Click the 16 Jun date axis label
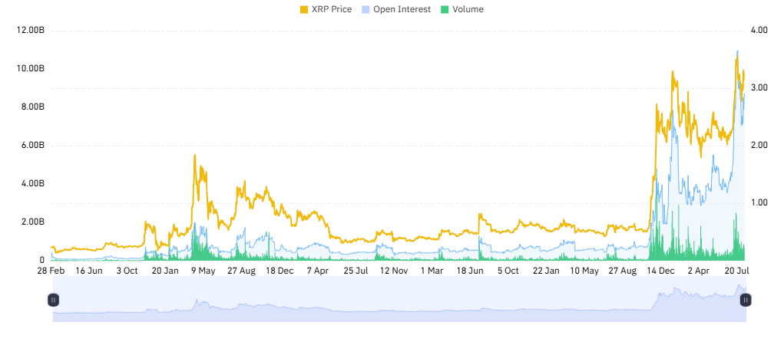 pyautogui.click(x=88, y=271)
